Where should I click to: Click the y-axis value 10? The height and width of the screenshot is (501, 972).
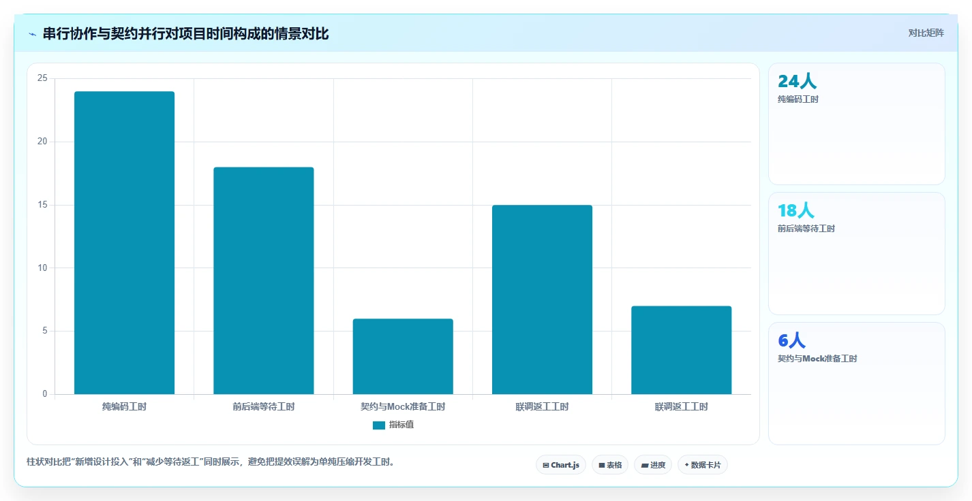(x=42, y=268)
